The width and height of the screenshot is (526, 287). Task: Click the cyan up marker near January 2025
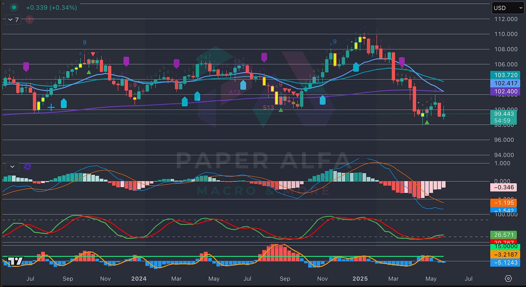coord(356,66)
